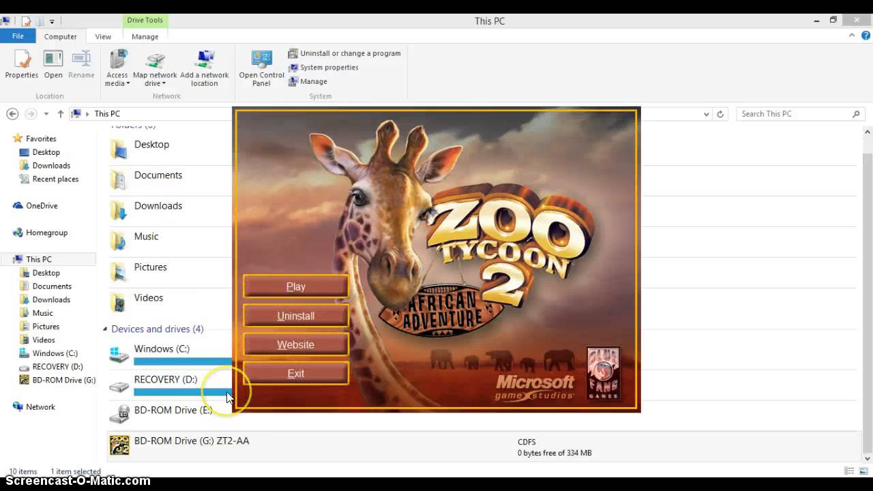Click the Rename icon in the ribbon

point(81,65)
